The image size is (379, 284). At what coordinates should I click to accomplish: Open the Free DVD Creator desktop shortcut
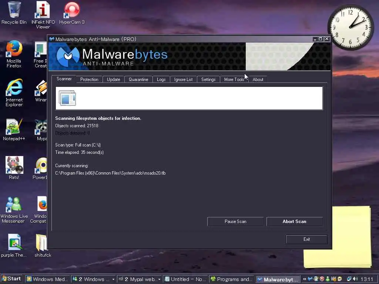pos(41,55)
